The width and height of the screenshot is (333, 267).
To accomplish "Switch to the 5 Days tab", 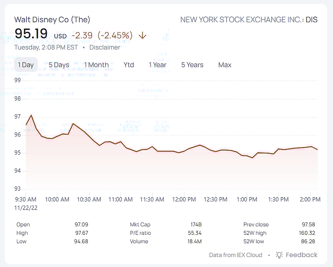I will (x=59, y=65).
